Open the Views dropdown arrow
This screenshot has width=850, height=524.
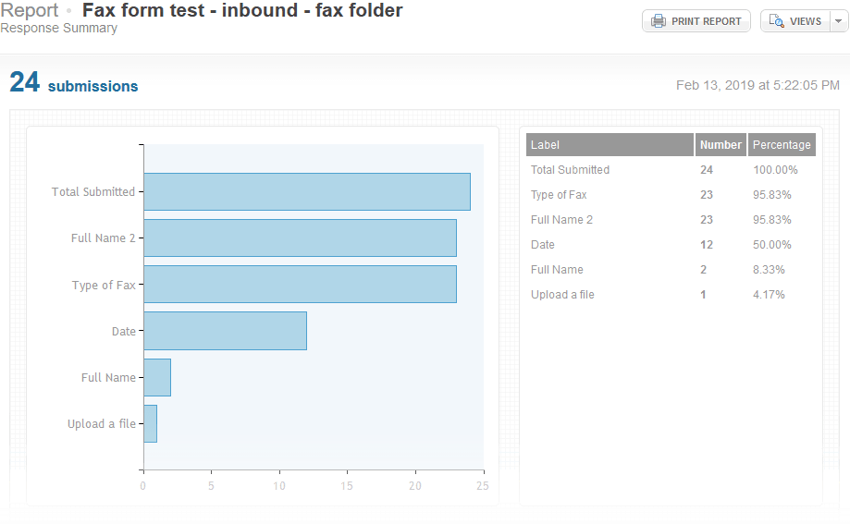[839, 21]
